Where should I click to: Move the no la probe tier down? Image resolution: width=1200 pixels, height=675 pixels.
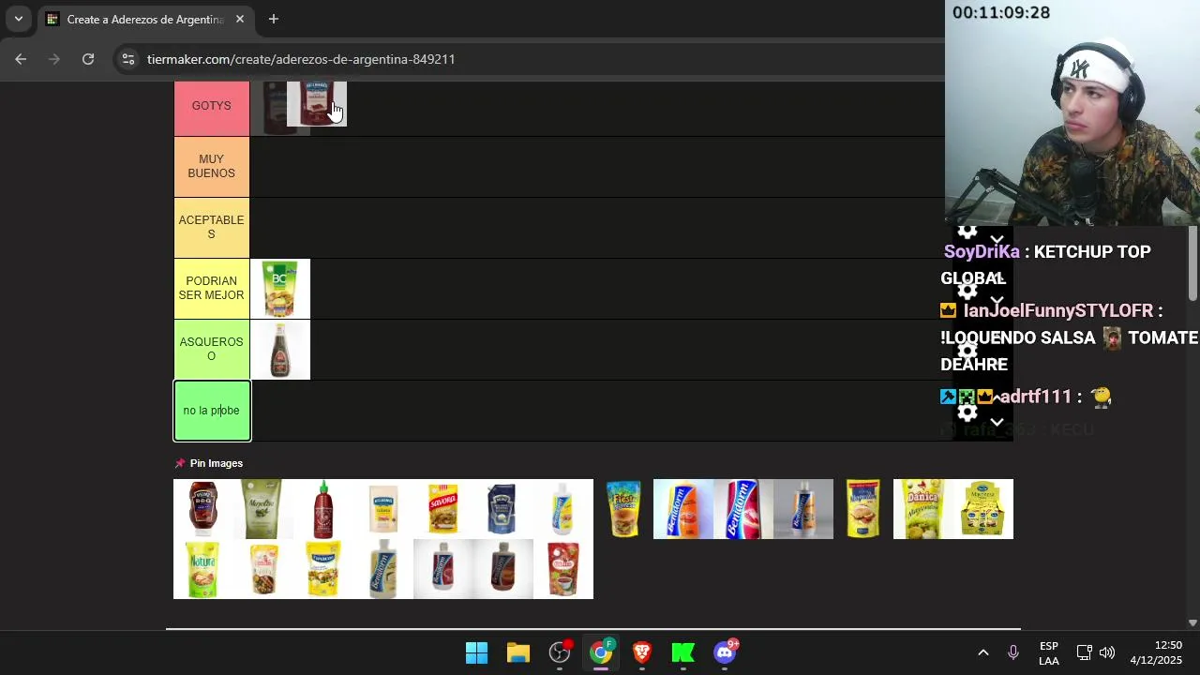[997, 423]
